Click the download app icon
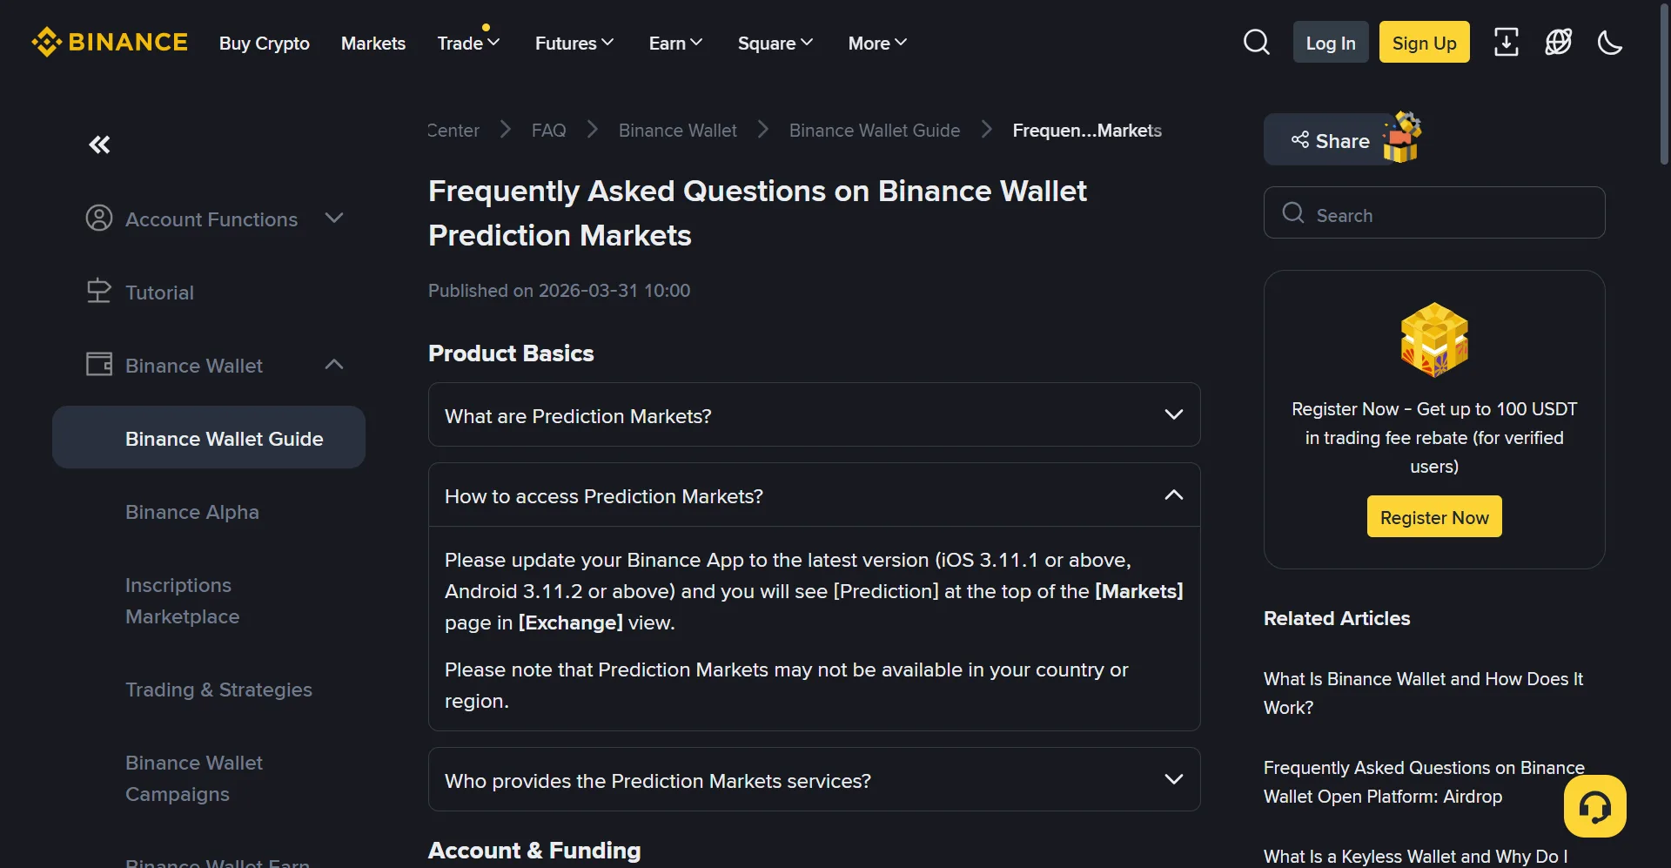The width and height of the screenshot is (1671, 868). coord(1506,41)
